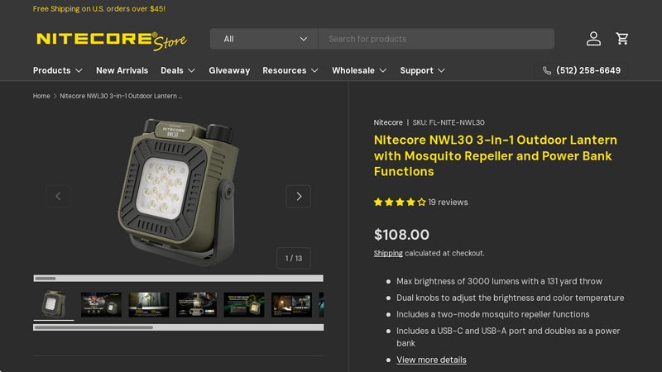Select the fifth product thumbnail

tap(244, 304)
